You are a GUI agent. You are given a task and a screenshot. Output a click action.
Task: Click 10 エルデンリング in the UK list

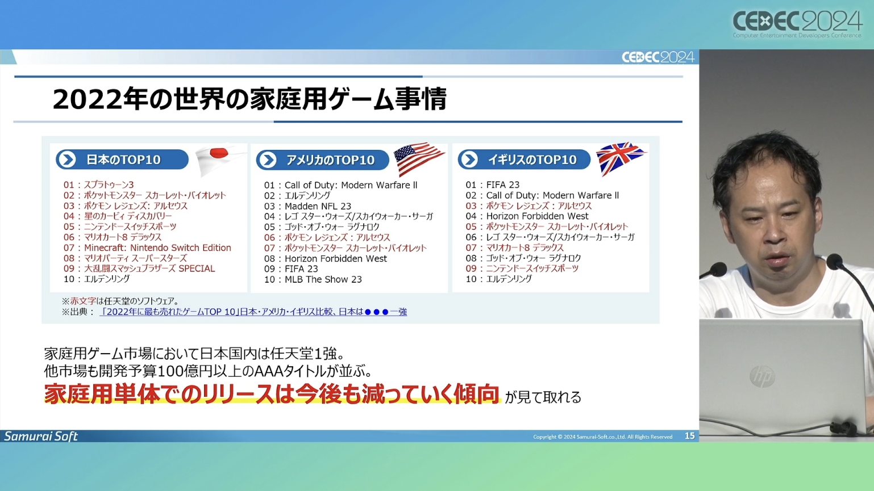498,279
